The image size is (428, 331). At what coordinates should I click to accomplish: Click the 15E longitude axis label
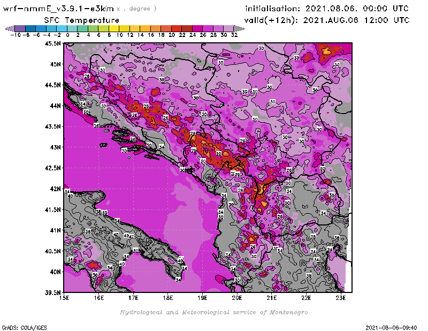[x=65, y=298]
